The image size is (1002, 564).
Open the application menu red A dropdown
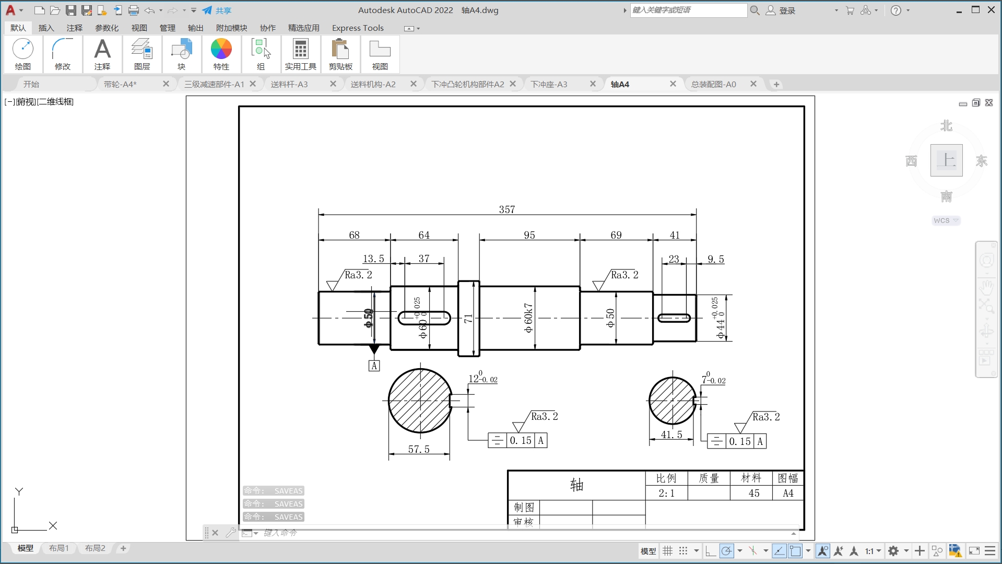(14, 10)
